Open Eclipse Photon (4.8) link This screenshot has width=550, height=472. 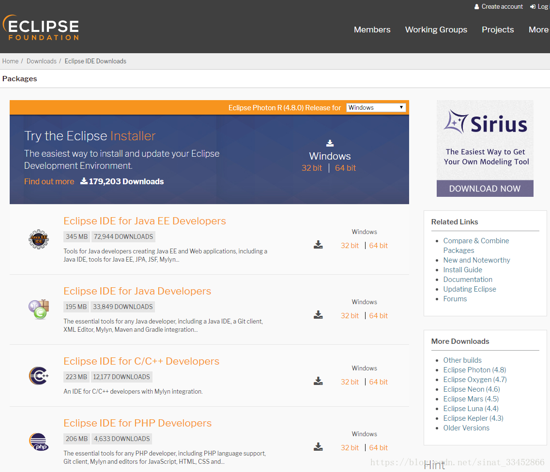[x=474, y=370]
